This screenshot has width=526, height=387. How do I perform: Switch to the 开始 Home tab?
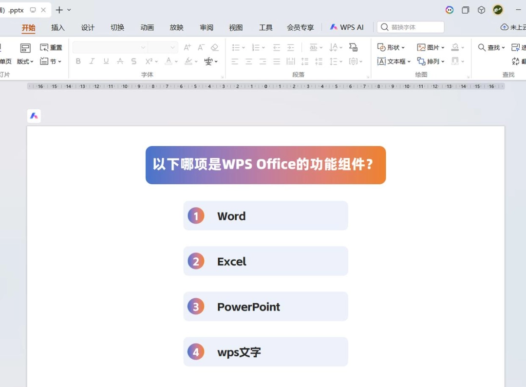coord(29,27)
